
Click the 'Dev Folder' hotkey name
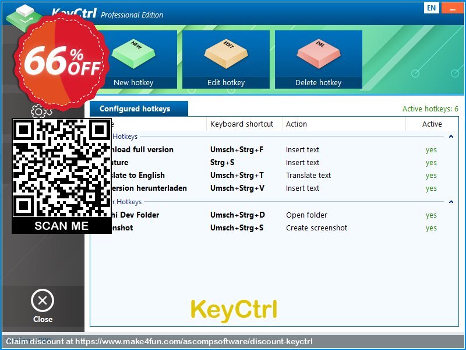140,215
